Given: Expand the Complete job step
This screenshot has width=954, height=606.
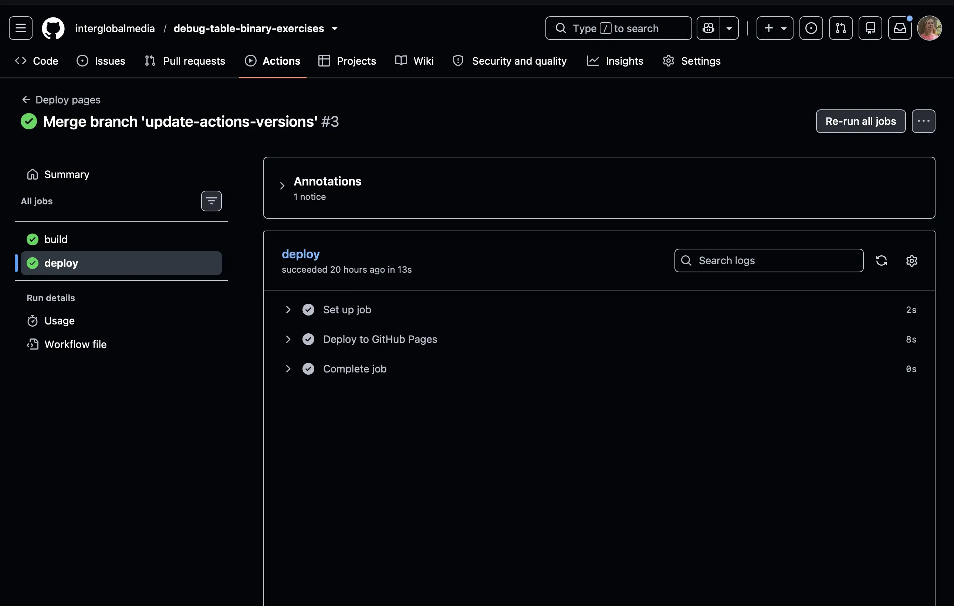Looking at the screenshot, I should pos(599,369).
